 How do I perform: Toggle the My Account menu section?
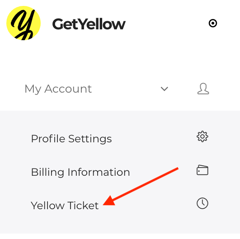coord(117,89)
